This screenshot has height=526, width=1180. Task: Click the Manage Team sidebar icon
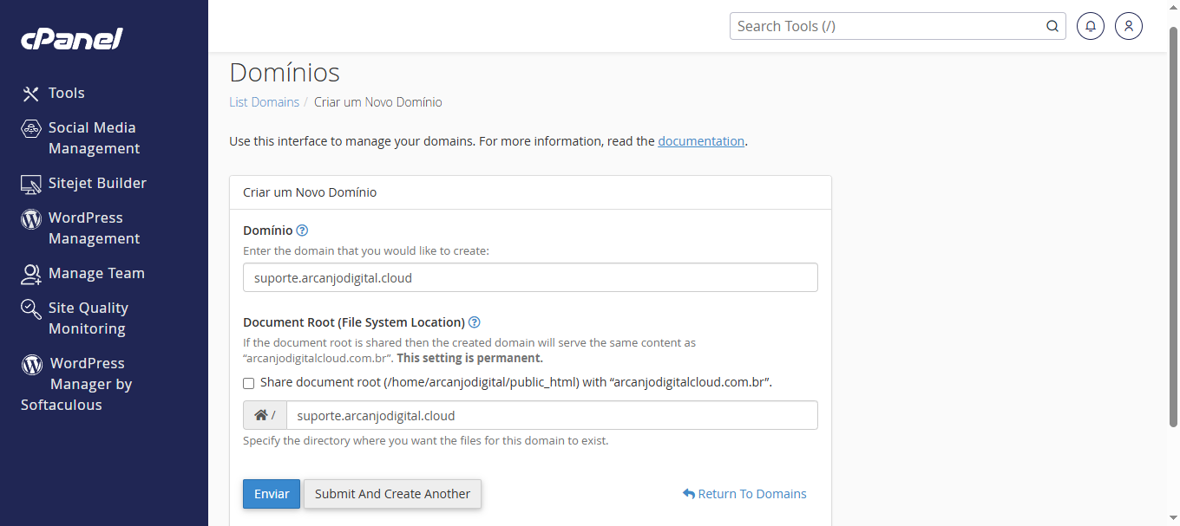pos(31,274)
